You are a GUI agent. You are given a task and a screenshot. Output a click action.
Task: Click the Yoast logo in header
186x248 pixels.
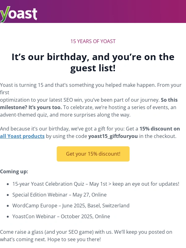pyautogui.click(x=19, y=14)
